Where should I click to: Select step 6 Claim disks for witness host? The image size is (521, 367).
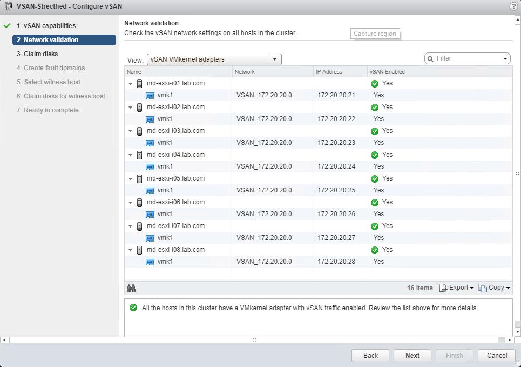click(61, 96)
